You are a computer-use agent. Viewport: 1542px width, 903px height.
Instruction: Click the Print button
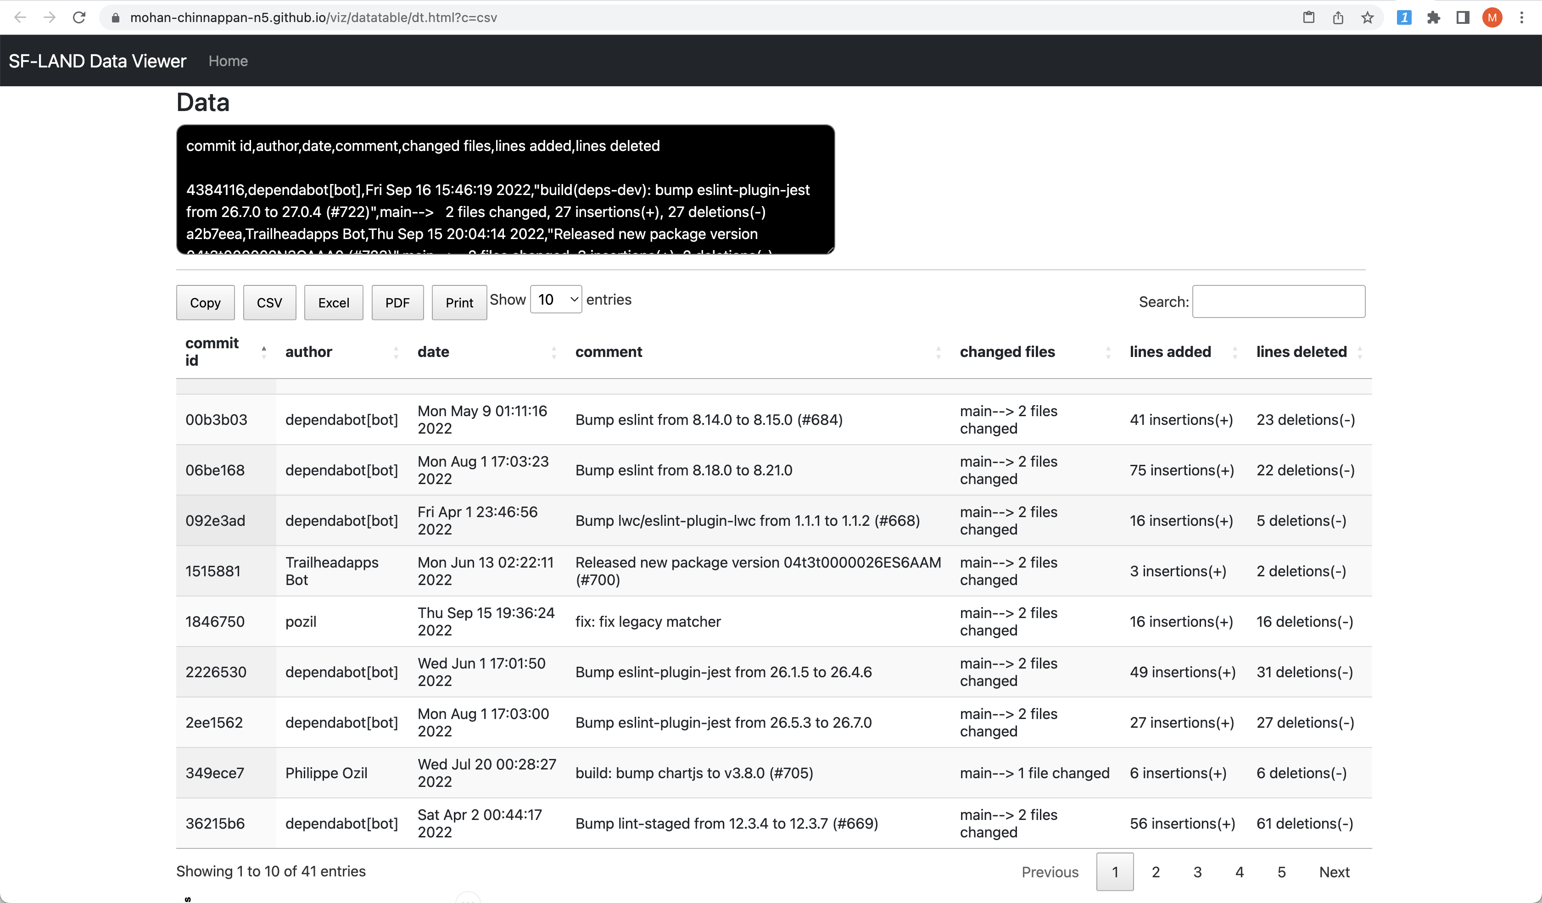coord(459,302)
